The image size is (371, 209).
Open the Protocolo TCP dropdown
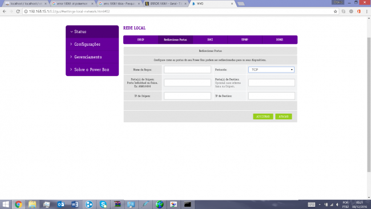(271, 70)
